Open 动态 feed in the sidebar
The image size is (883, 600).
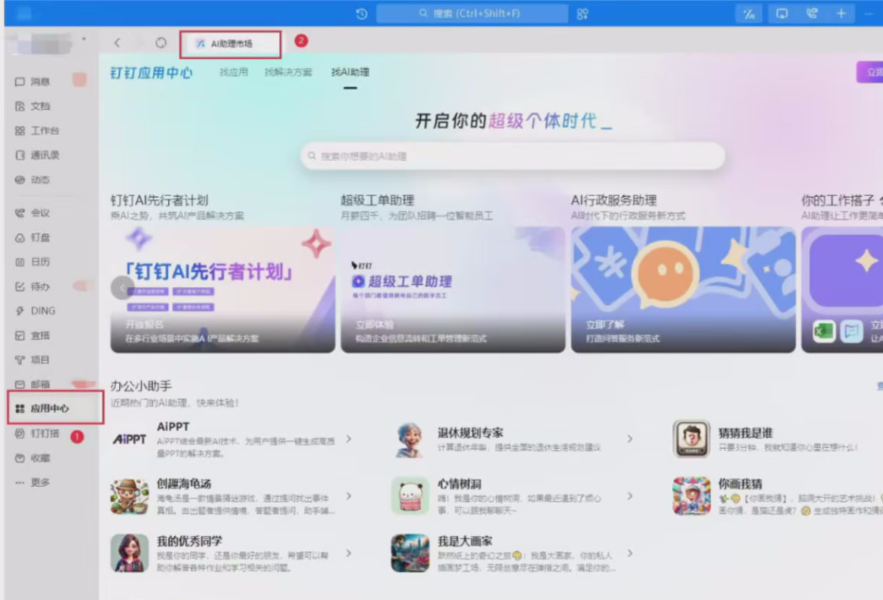[x=33, y=179]
